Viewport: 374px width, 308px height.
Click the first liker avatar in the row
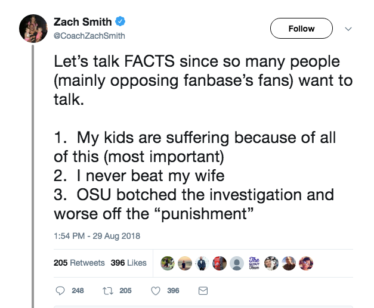pos(168,263)
